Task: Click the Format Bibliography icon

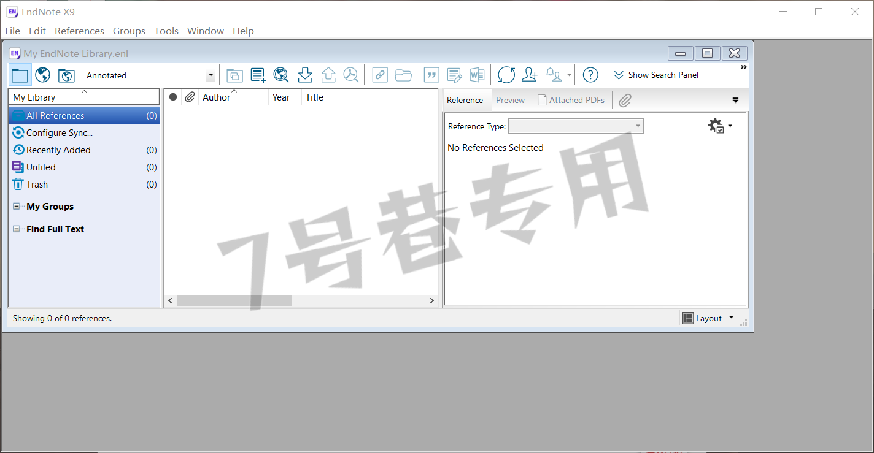Action: click(454, 75)
